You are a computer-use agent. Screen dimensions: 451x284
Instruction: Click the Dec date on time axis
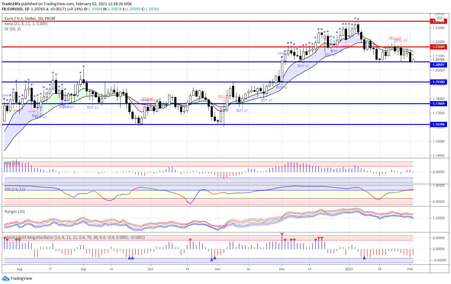pos(282,269)
